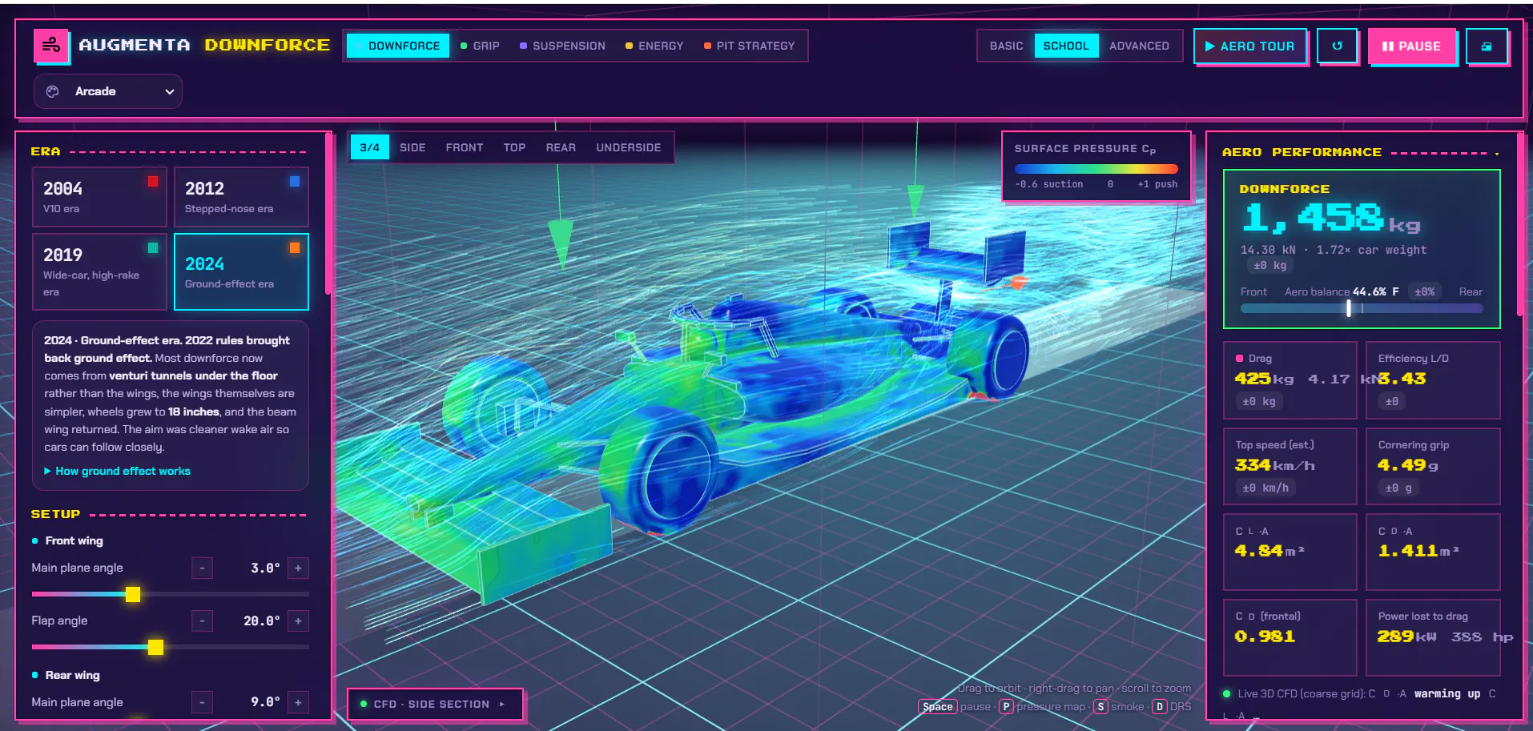Click the aero balance bar

[1362, 308]
